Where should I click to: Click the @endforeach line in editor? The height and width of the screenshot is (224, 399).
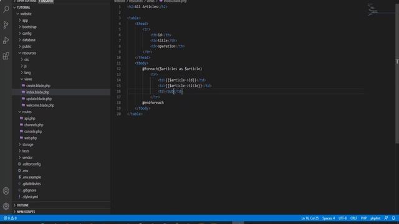153,103
